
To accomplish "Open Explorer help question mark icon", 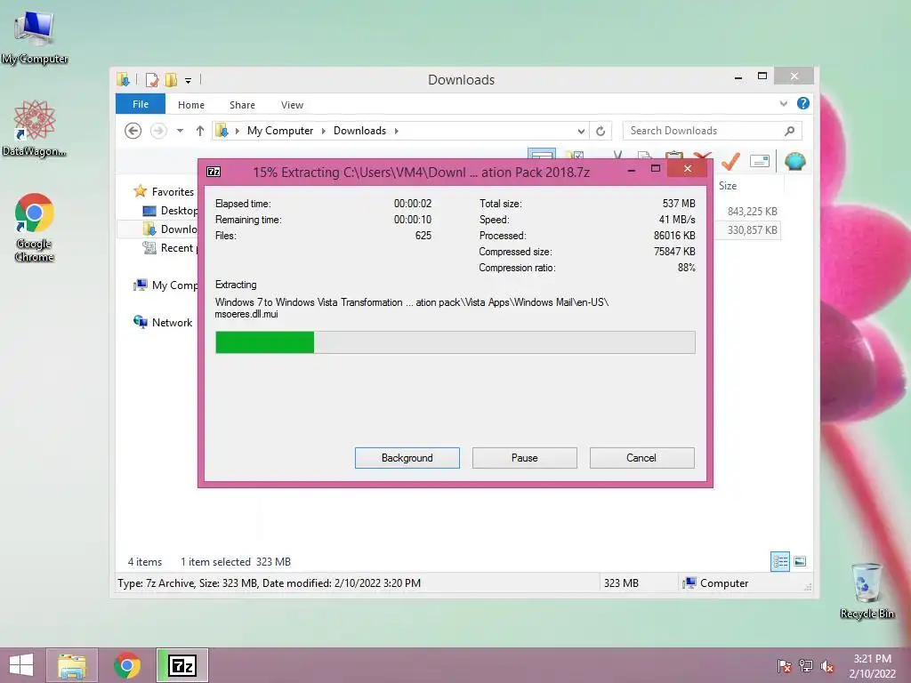I will 803,103.
